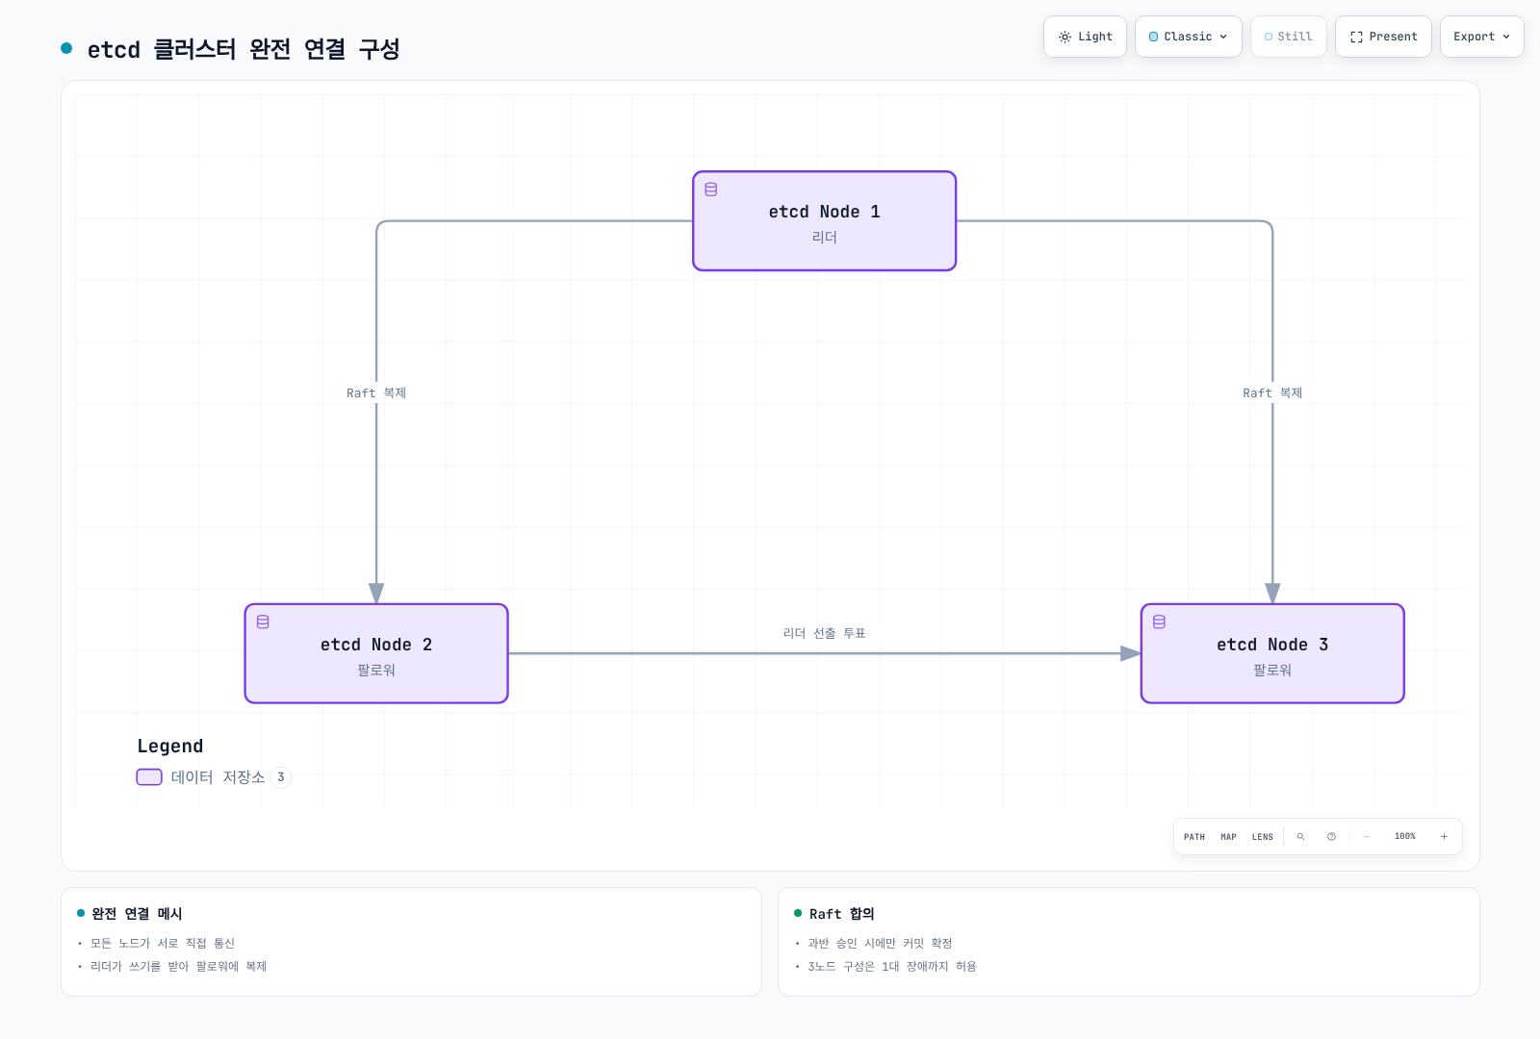The image size is (1540, 1039).
Task: Click the etcd 클러스터 완전 연결 구성 title
Action: pos(244,49)
